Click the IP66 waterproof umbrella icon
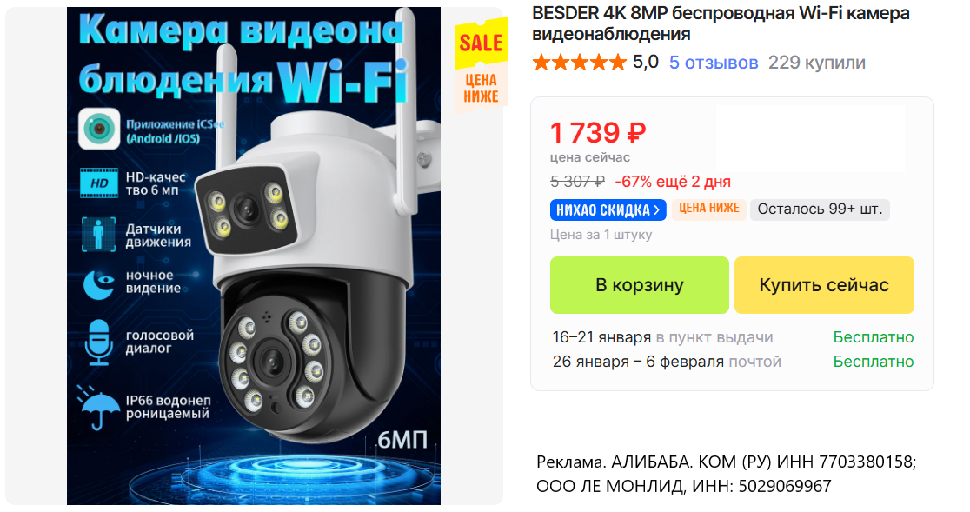Image resolution: width=970 pixels, height=512 pixels. [99, 407]
